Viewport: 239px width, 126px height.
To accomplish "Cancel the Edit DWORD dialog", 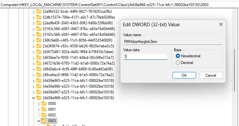I will [x=211, y=75].
